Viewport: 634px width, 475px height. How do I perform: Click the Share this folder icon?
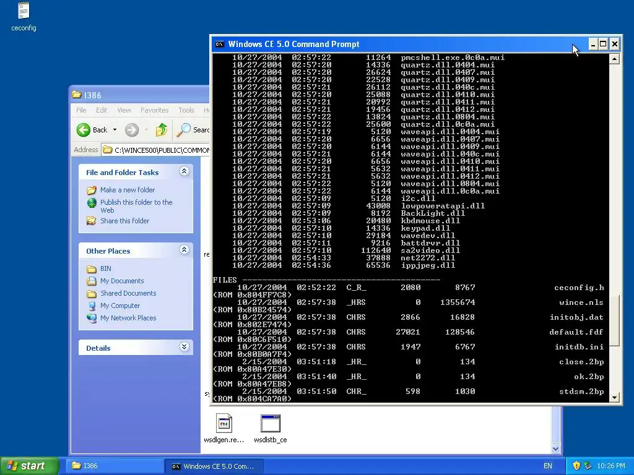click(x=92, y=221)
